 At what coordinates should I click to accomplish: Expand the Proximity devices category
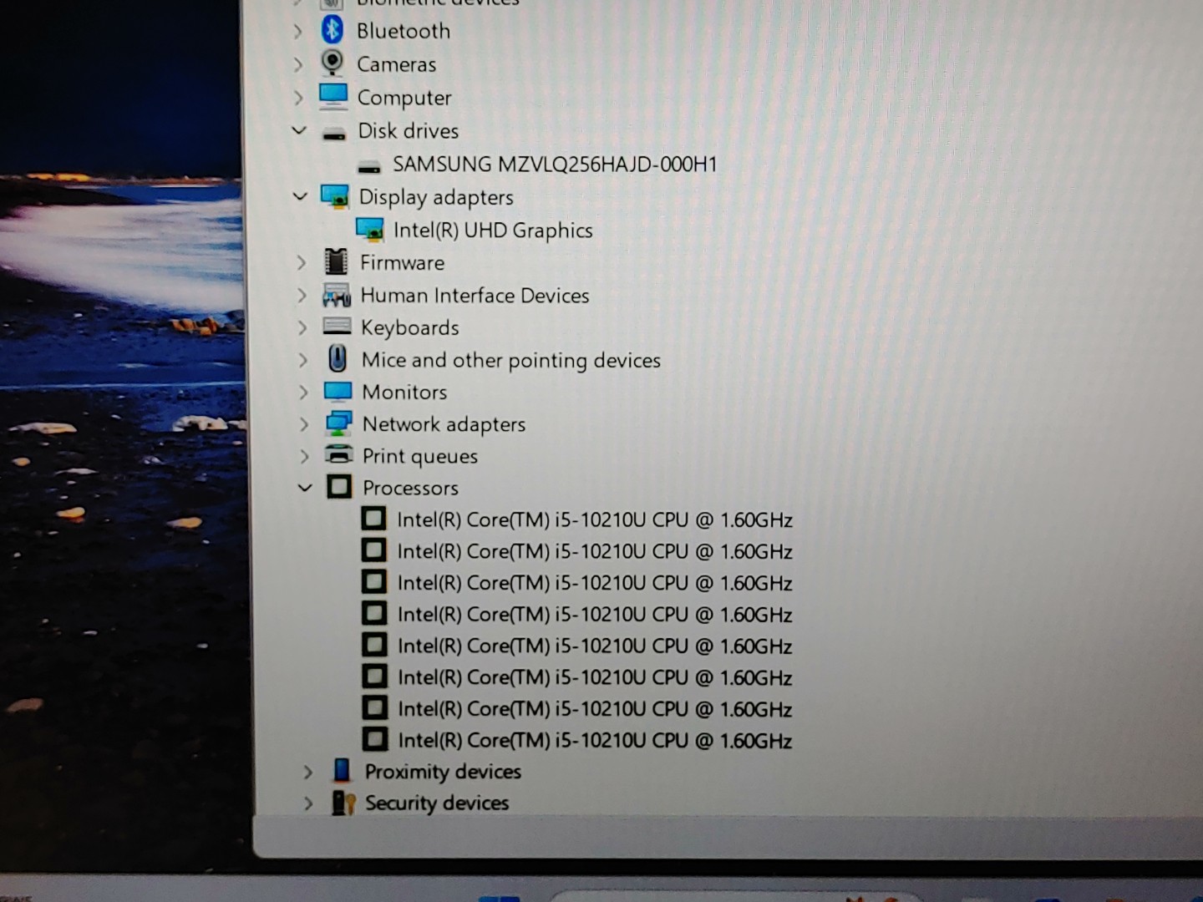click(x=307, y=771)
